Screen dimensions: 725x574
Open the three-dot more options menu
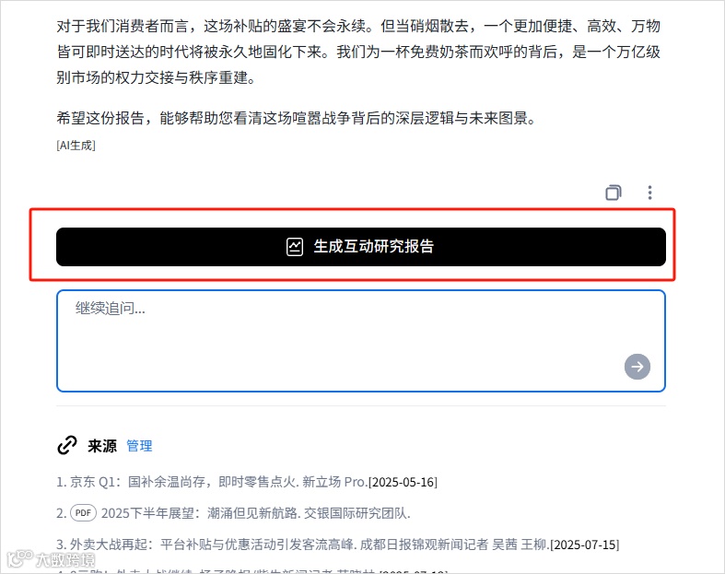[x=649, y=193]
